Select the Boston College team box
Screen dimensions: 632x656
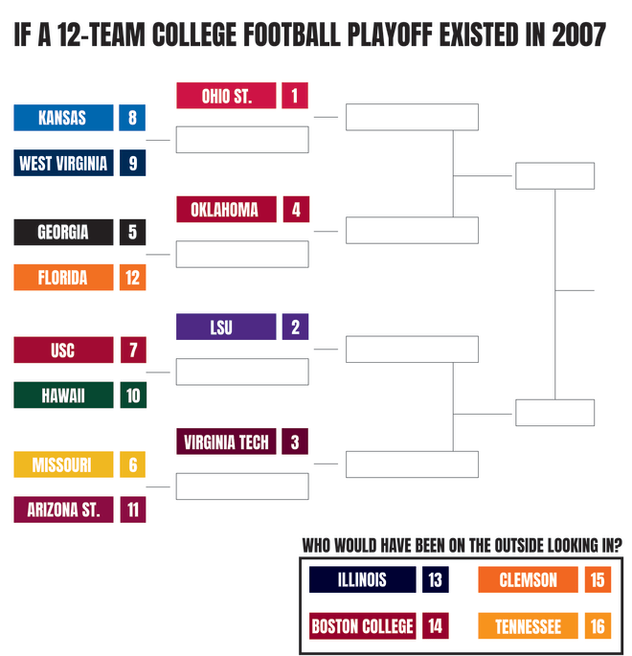(x=363, y=626)
